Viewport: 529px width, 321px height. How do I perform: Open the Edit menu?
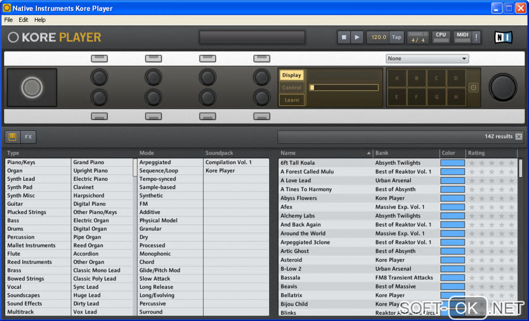coord(23,20)
